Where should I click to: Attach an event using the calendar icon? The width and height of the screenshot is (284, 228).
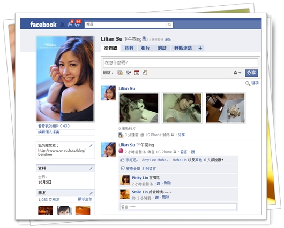click(137, 73)
